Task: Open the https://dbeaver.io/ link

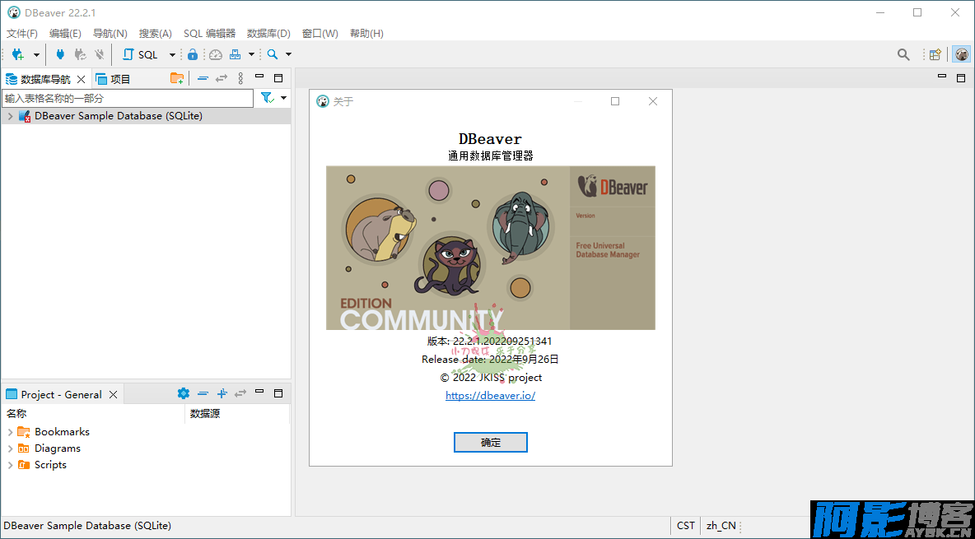Action: pyautogui.click(x=491, y=395)
